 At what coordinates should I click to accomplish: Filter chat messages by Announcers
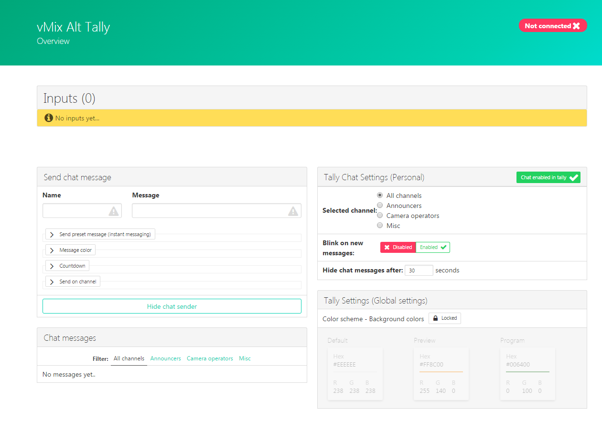click(166, 358)
